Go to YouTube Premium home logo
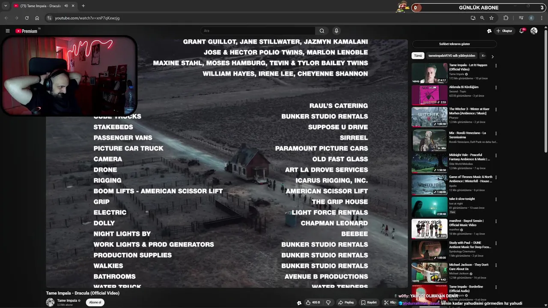The image size is (548, 308). pos(27,31)
